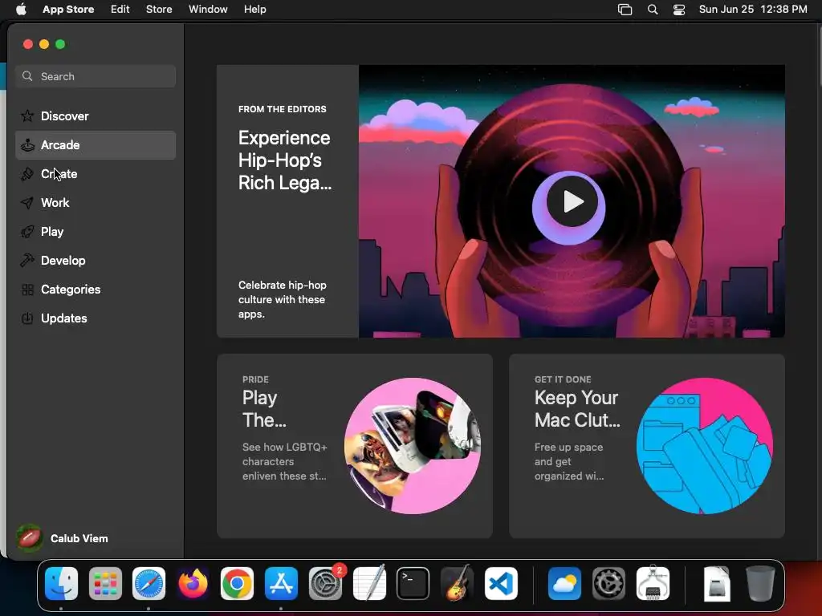Open the Edit menu

click(x=120, y=10)
